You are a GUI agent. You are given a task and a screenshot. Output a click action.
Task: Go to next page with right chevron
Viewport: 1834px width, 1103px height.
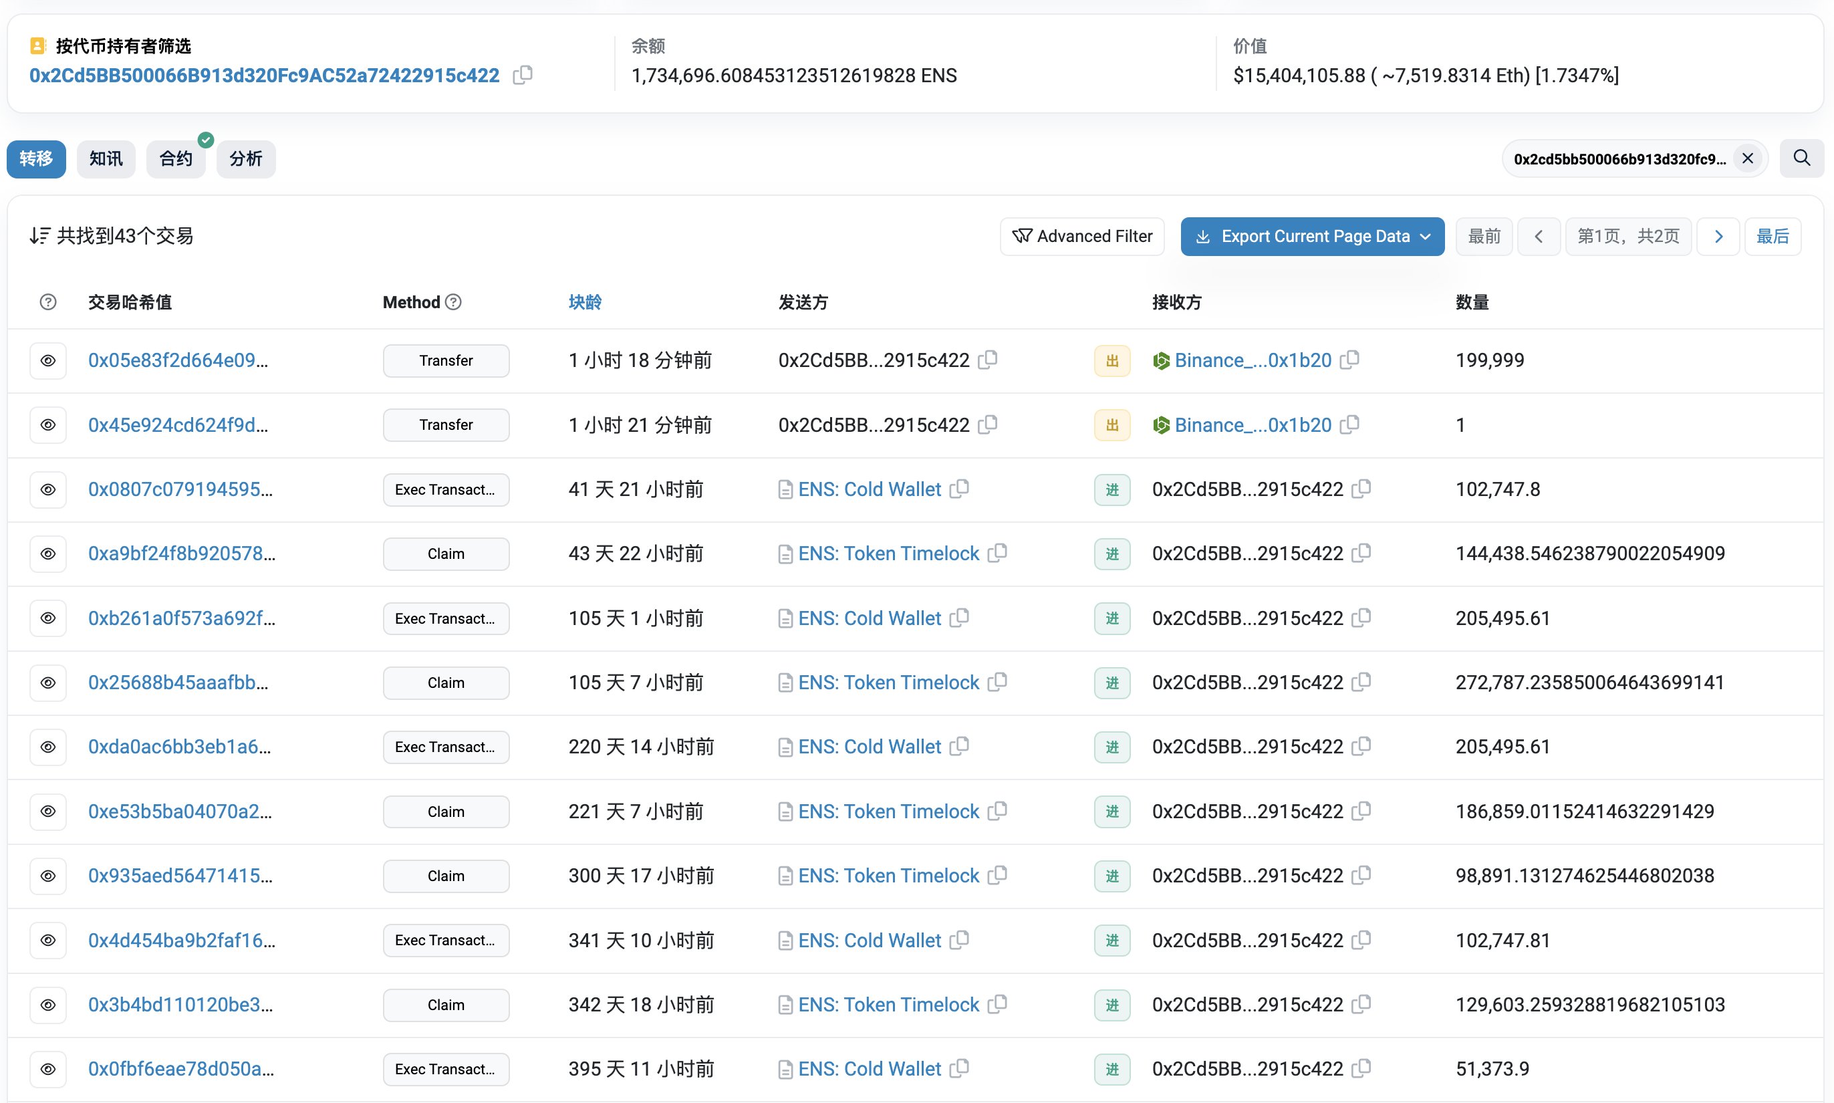[x=1718, y=237]
